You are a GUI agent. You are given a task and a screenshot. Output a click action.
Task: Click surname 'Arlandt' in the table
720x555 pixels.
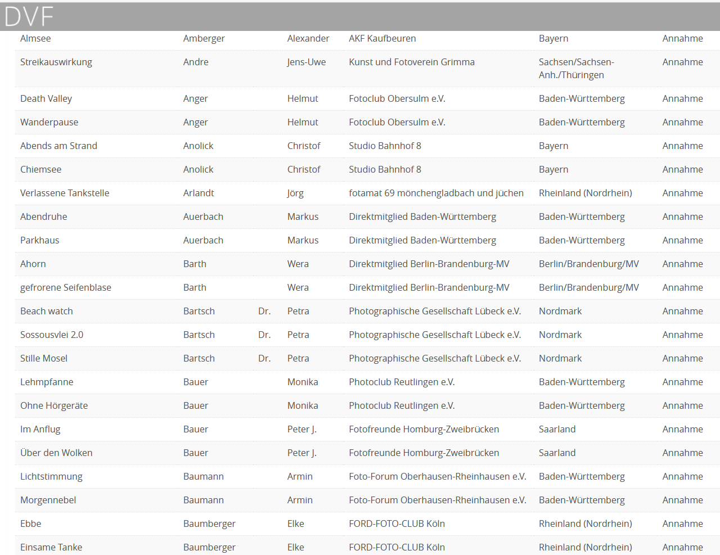tap(199, 193)
